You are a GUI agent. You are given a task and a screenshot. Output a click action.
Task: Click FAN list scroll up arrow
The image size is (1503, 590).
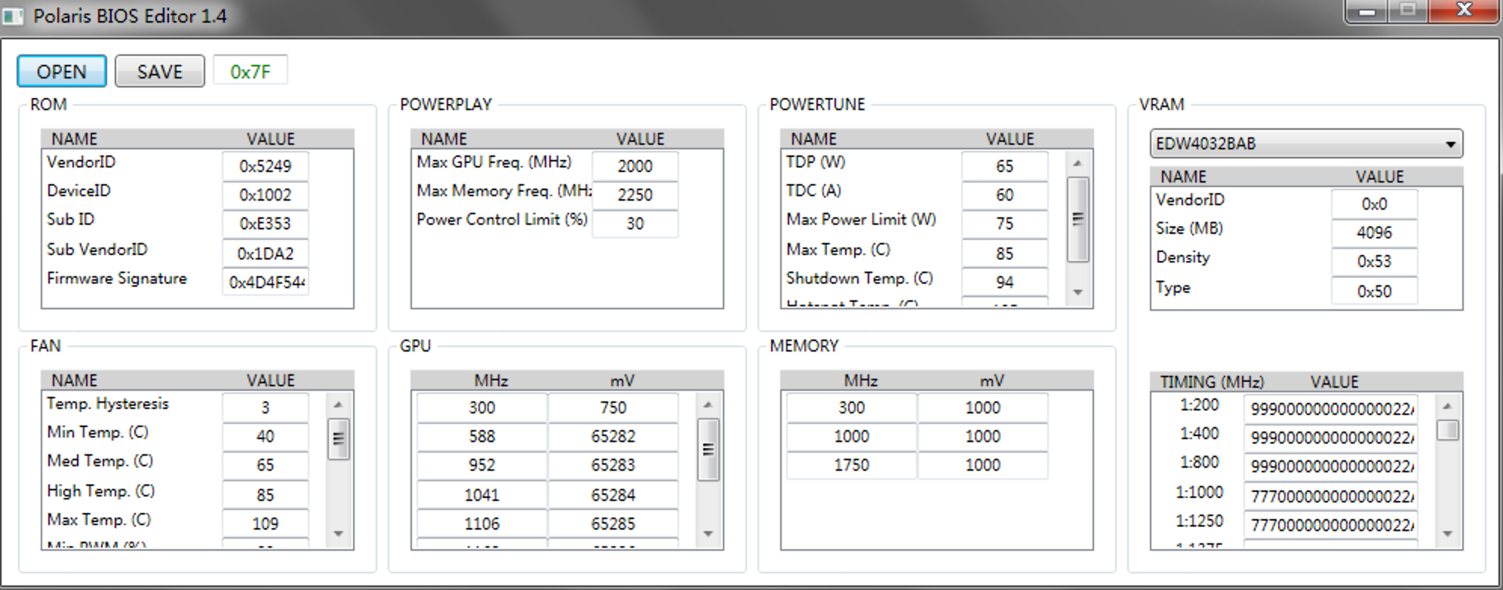338,404
